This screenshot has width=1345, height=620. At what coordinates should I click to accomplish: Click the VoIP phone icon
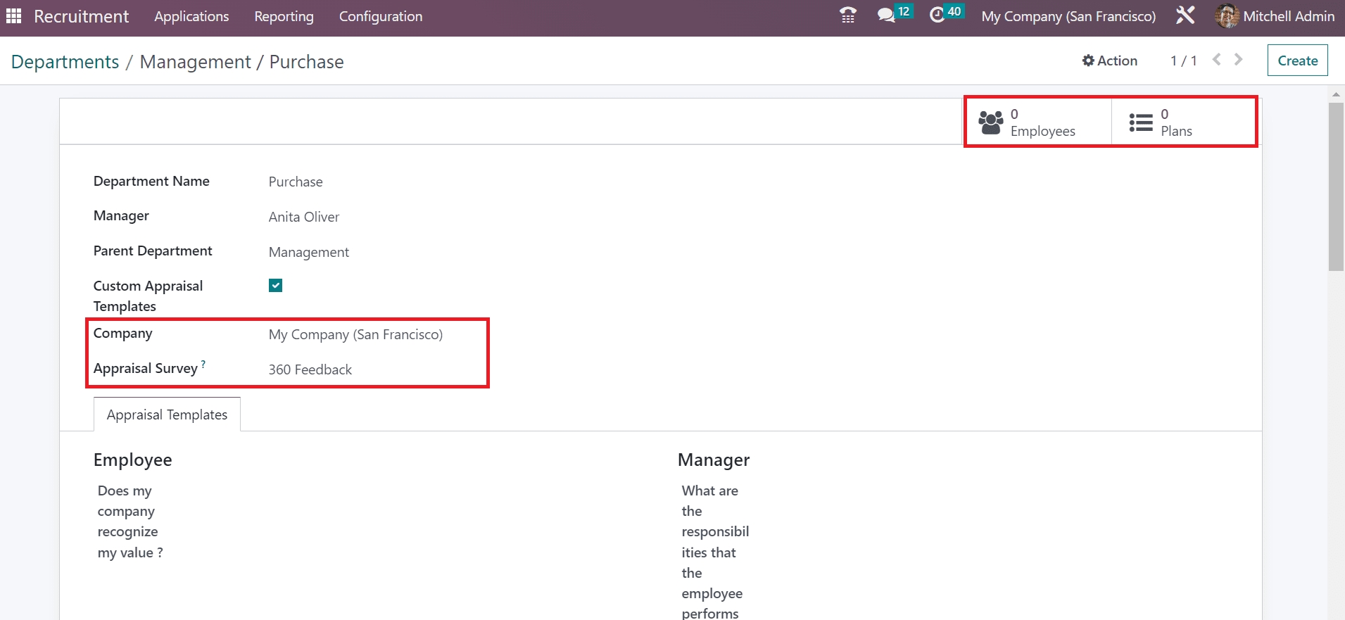point(848,15)
